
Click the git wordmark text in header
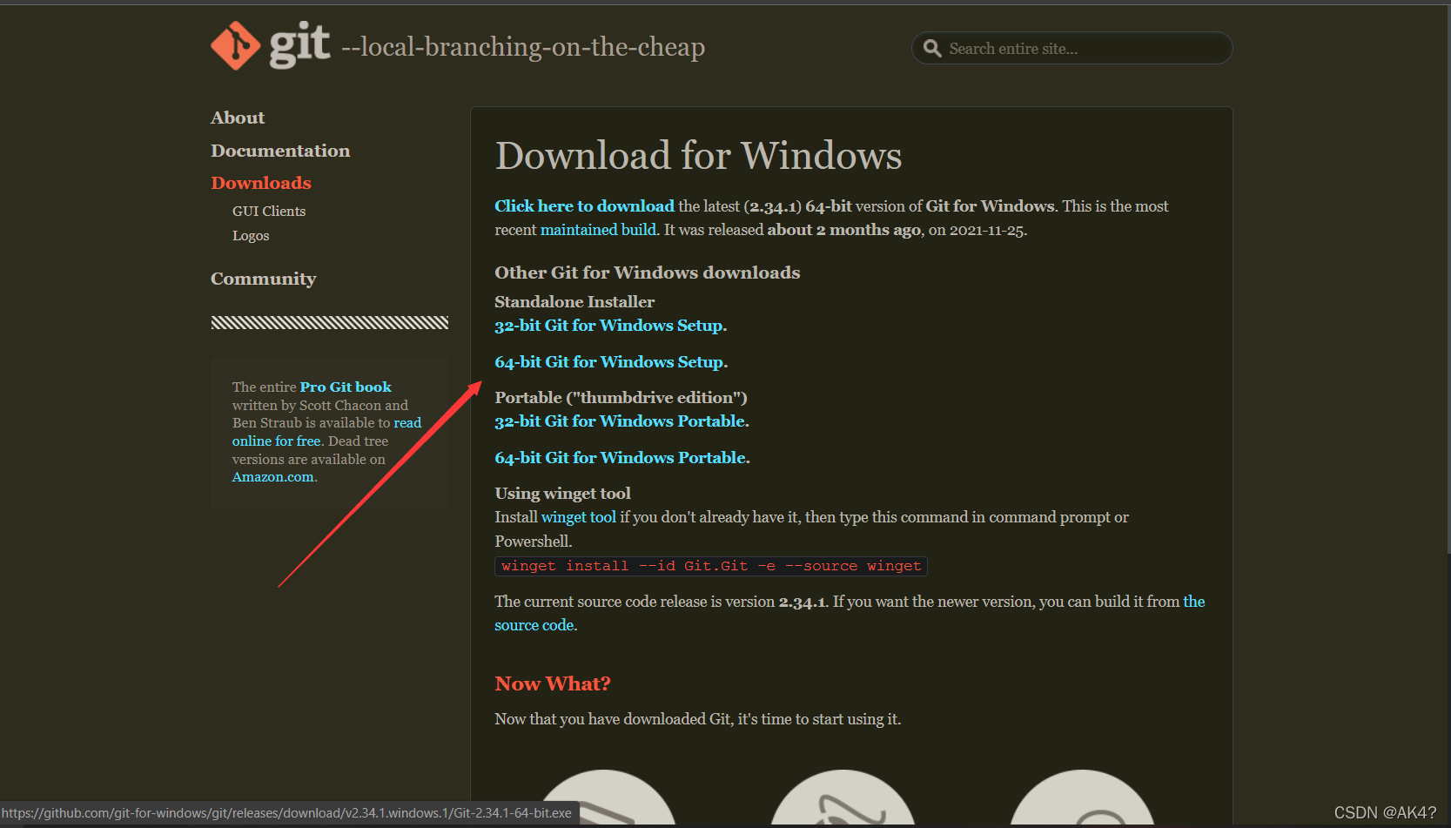point(299,45)
